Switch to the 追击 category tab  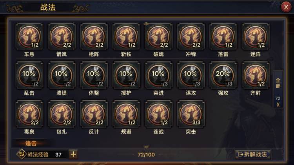(x=31, y=143)
